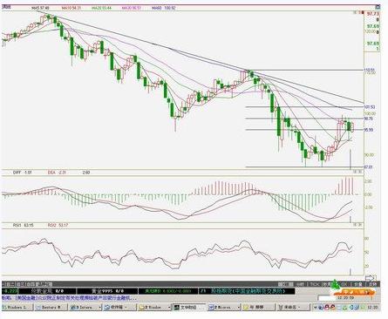Open the 3 Internet windows taskbar group
The image size is (388, 319).
[85, 307]
